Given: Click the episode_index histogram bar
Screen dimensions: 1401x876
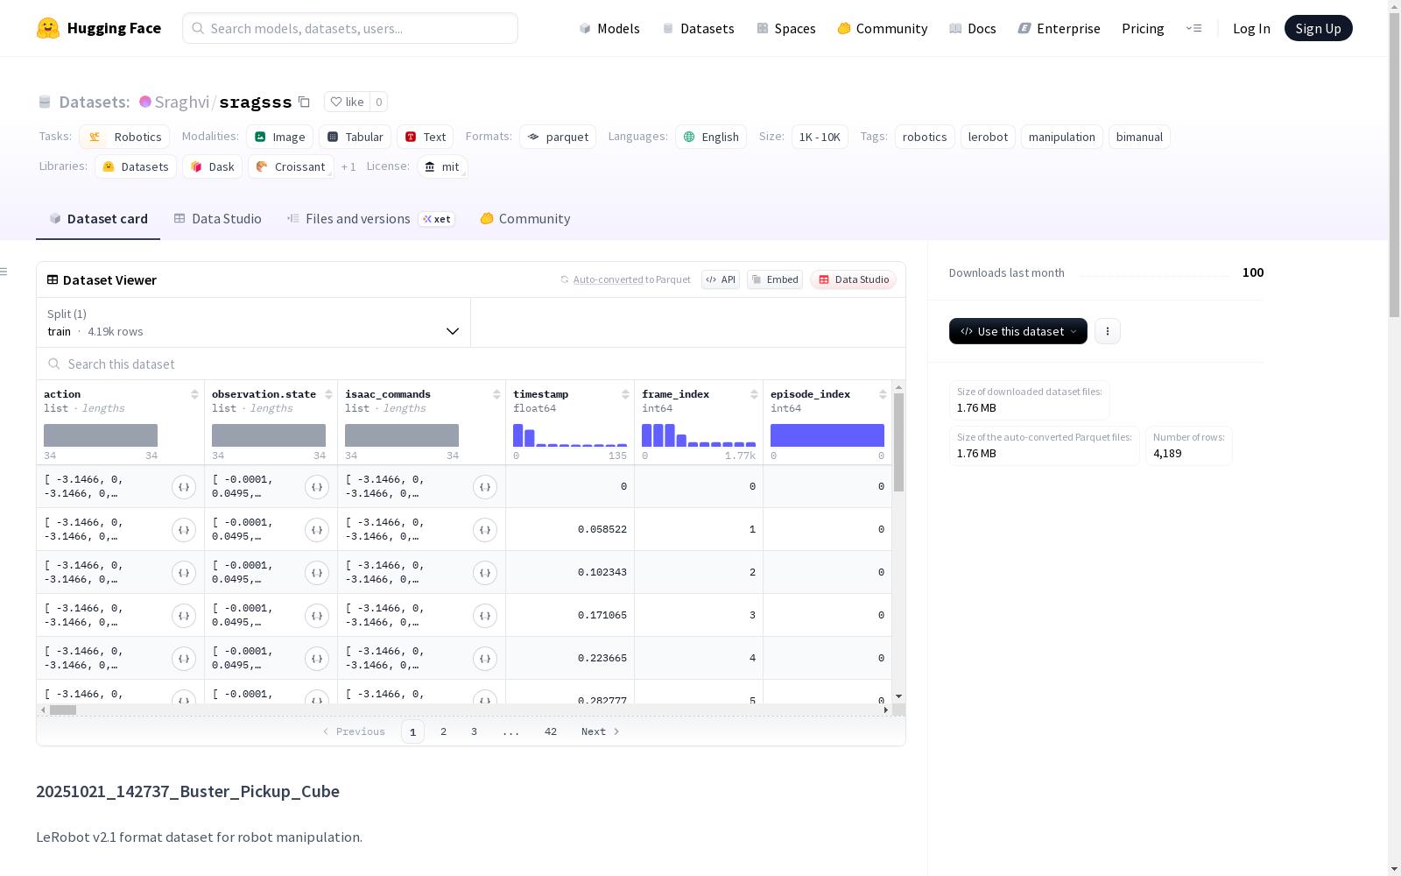Looking at the screenshot, I should tap(827, 435).
